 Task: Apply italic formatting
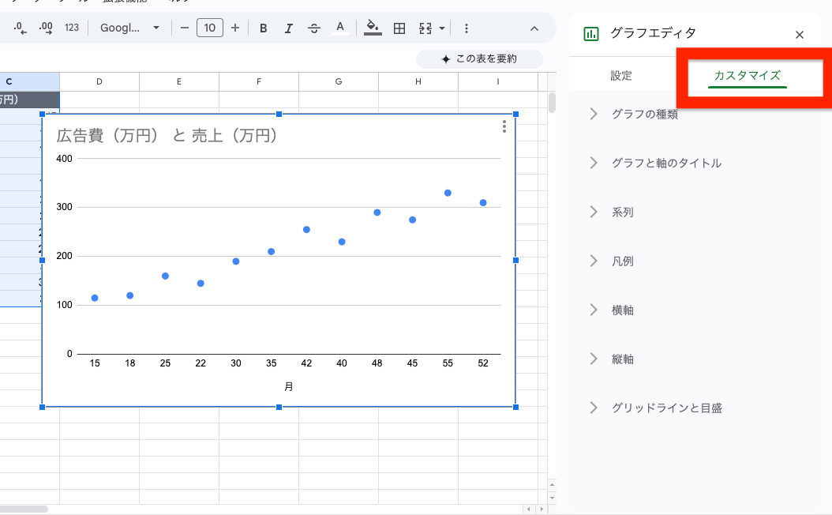[x=288, y=28]
